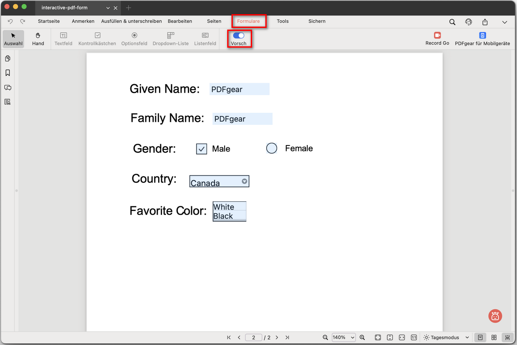
Task: Switch to the Bearbeiten tab
Action: coord(180,21)
